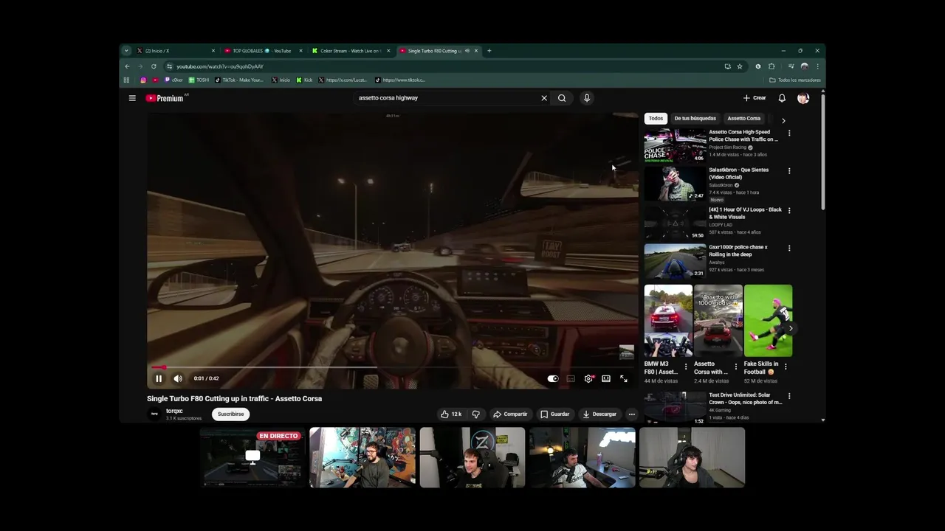945x531 pixels.
Task: Open the tab search dropdown arrow
Action: (126, 51)
